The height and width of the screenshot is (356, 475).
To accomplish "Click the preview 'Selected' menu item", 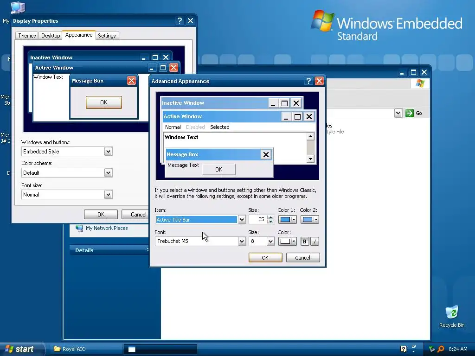I will (x=219, y=127).
